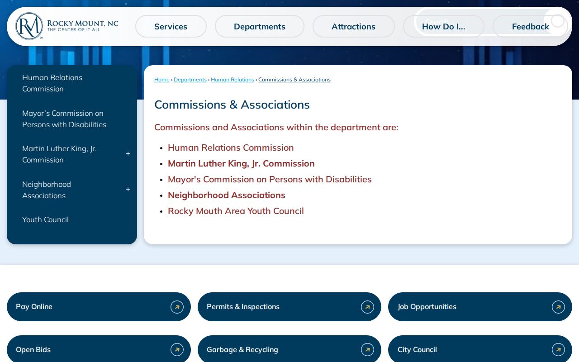Click the arrow icon on Permits & Inspections
The height and width of the screenshot is (362, 579).
(367, 307)
